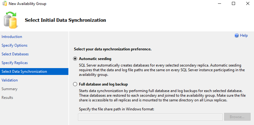Screen dimensions: 254x125
Task: Open the Specify Replicas page
Action: coord(15,63)
